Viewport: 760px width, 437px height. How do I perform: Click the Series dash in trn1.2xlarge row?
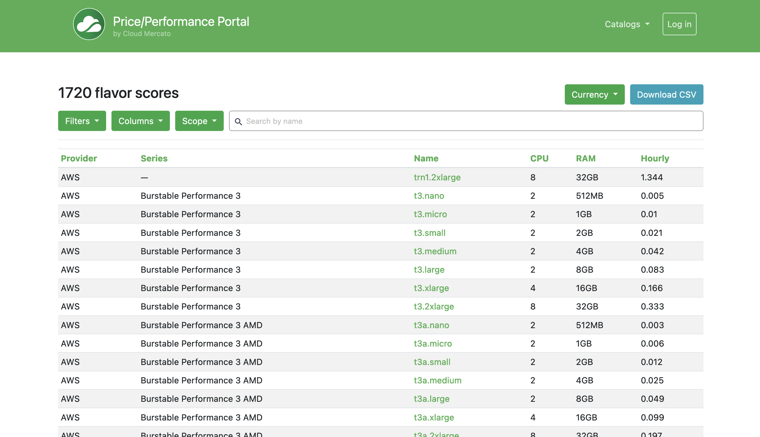tap(144, 177)
